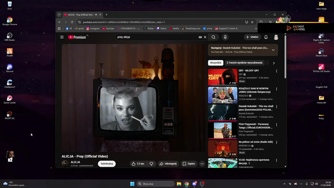
Task: Open Discord from the taskbar
Action: click(x=194, y=184)
